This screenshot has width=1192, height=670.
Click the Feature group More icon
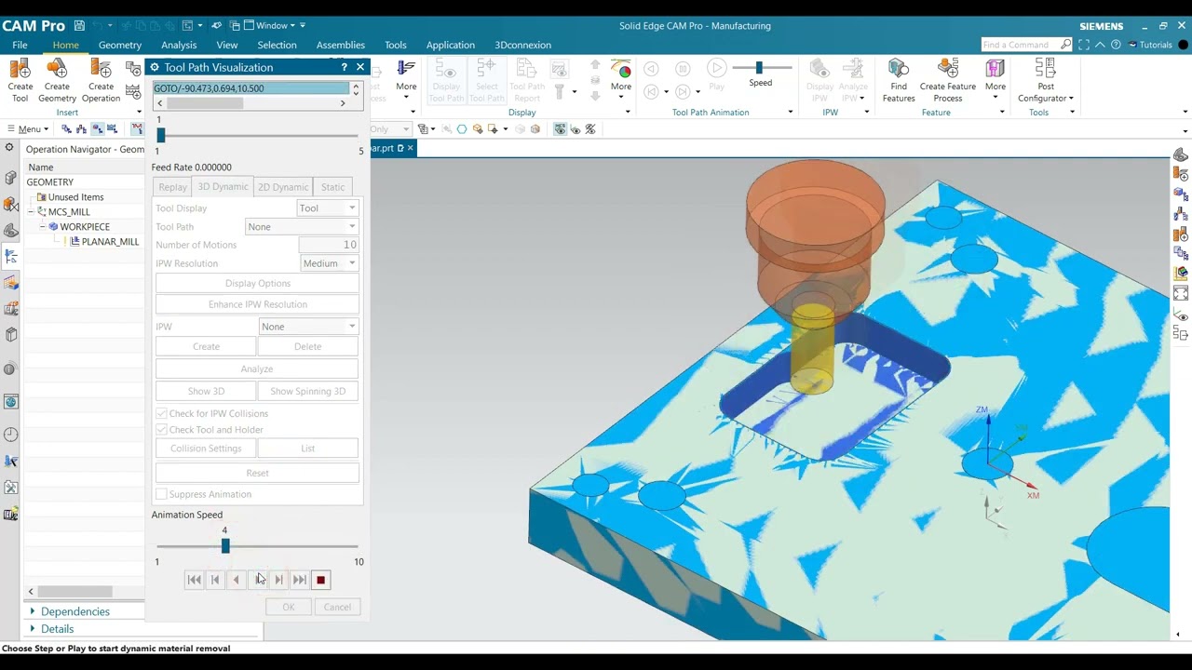(x=996, y=70)
